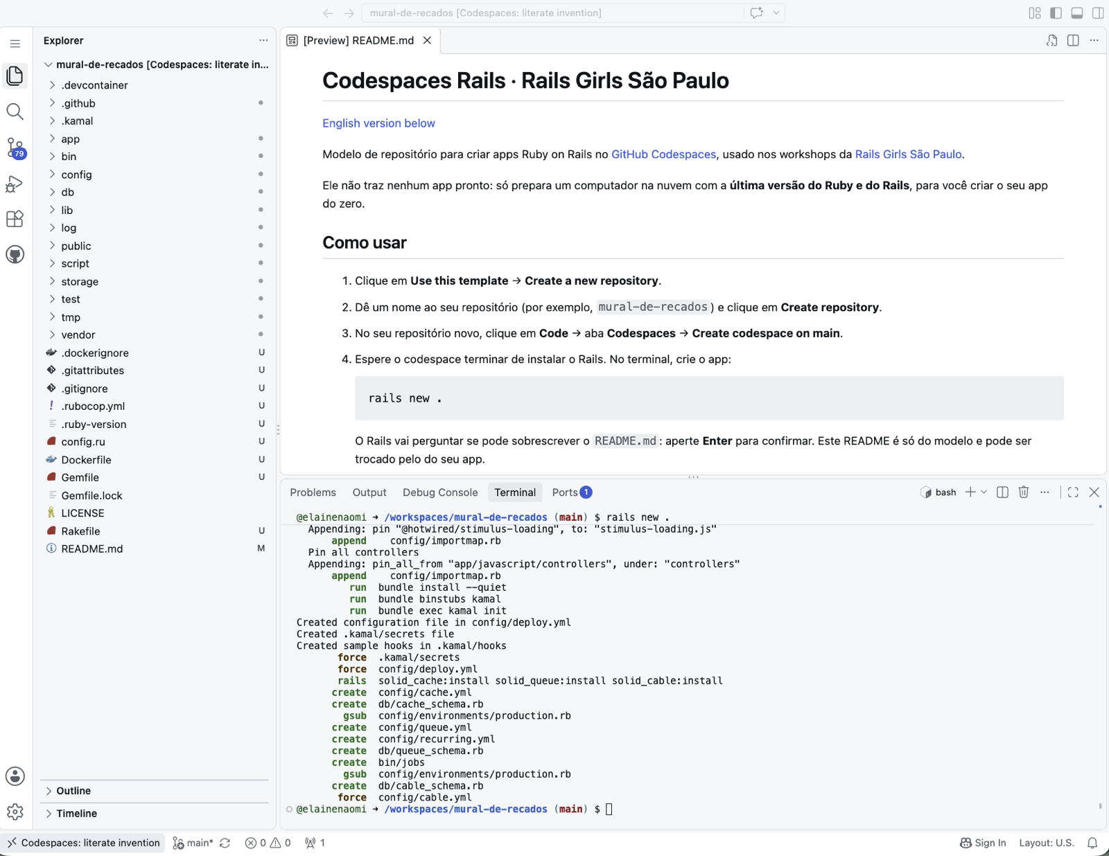This screenshot has width=1109, height=856.
Task: Open the Manage gear icon
Action: (15, 812)
